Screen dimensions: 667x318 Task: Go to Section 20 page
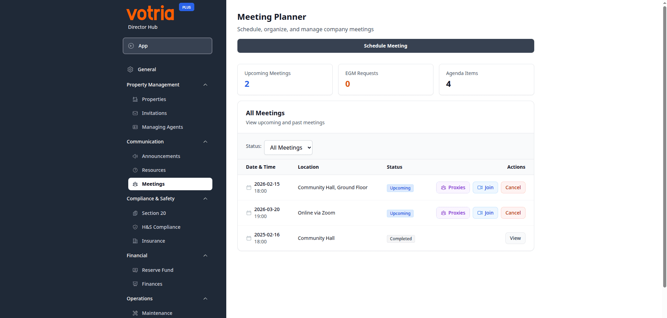click(x=154, y=213)
